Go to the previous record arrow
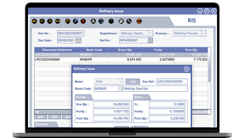This screenshot has height=138, width=245. (42, 21)
